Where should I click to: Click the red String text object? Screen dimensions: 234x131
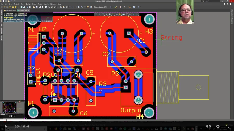click(172, 38)
